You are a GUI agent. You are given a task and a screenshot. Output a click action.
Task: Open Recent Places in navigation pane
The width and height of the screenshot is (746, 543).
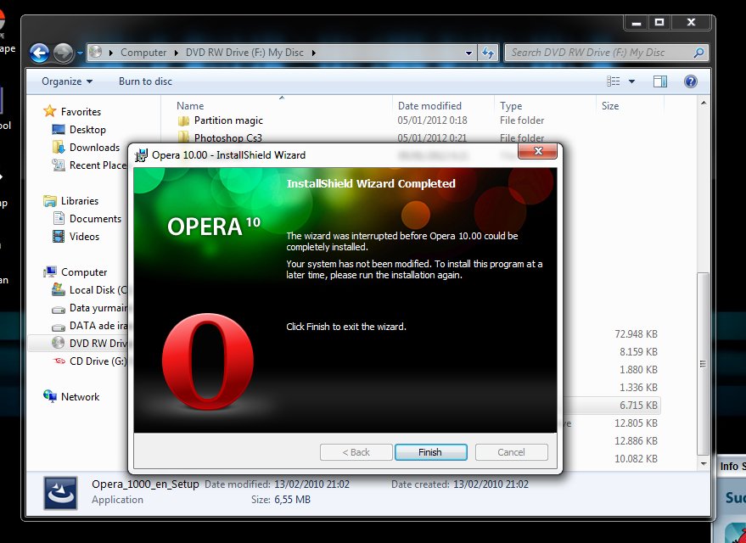[x=98, y=165]
